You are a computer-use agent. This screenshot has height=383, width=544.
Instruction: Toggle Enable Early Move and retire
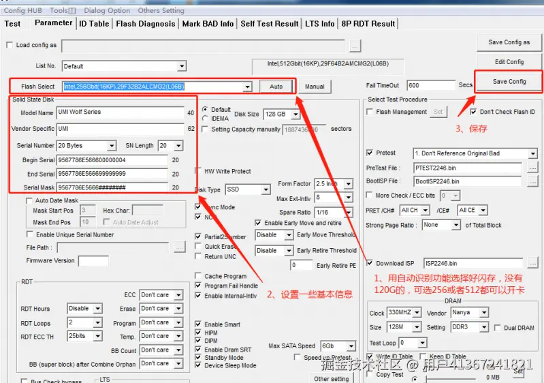[258, 223]
